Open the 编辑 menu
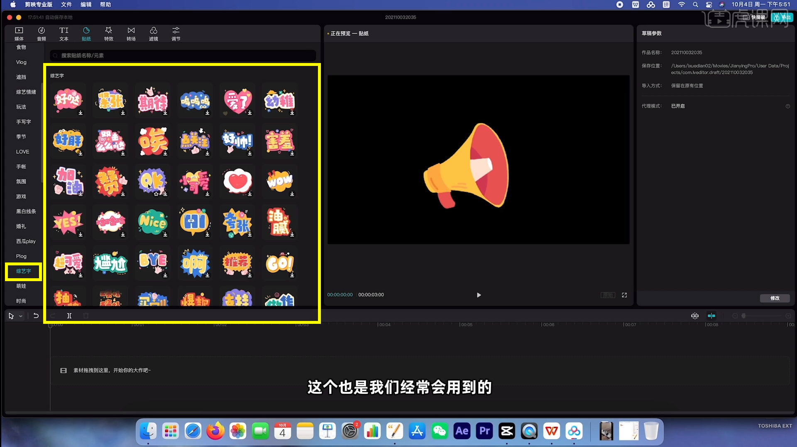Screen dimensions: 797x447 point(86,5)
